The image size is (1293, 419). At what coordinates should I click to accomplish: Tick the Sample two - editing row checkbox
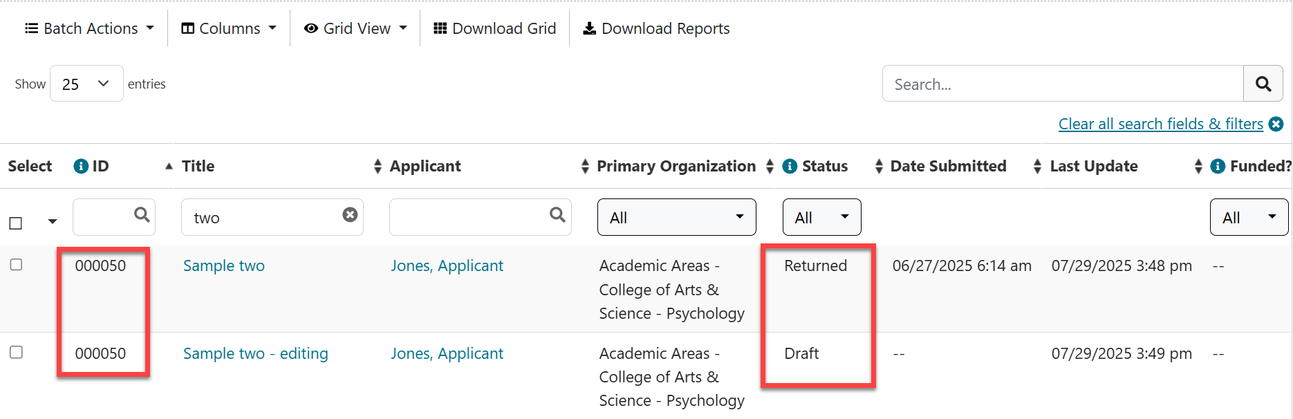click(x=17, y=353)
